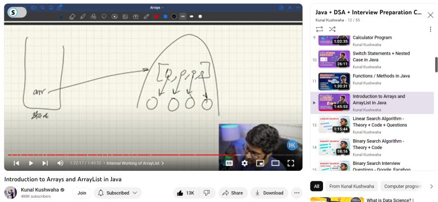
Task: Click the Download button
Action: coord(269,193)
